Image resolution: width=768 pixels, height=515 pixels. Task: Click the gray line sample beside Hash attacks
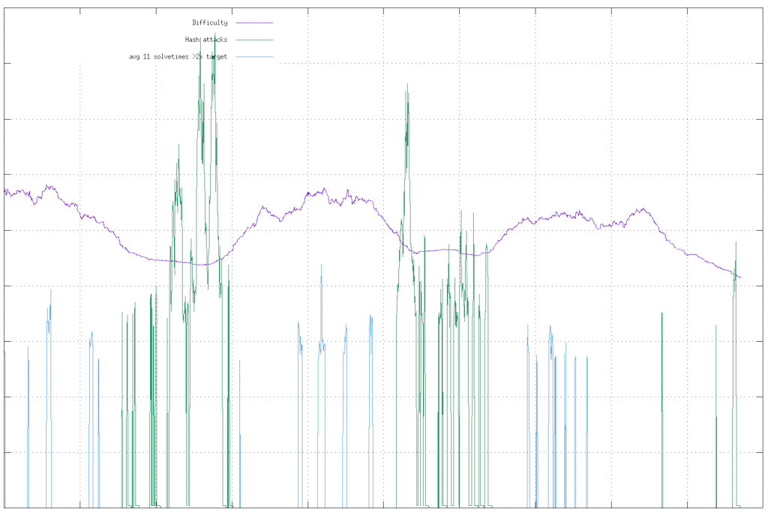click(x=253, y=39)
